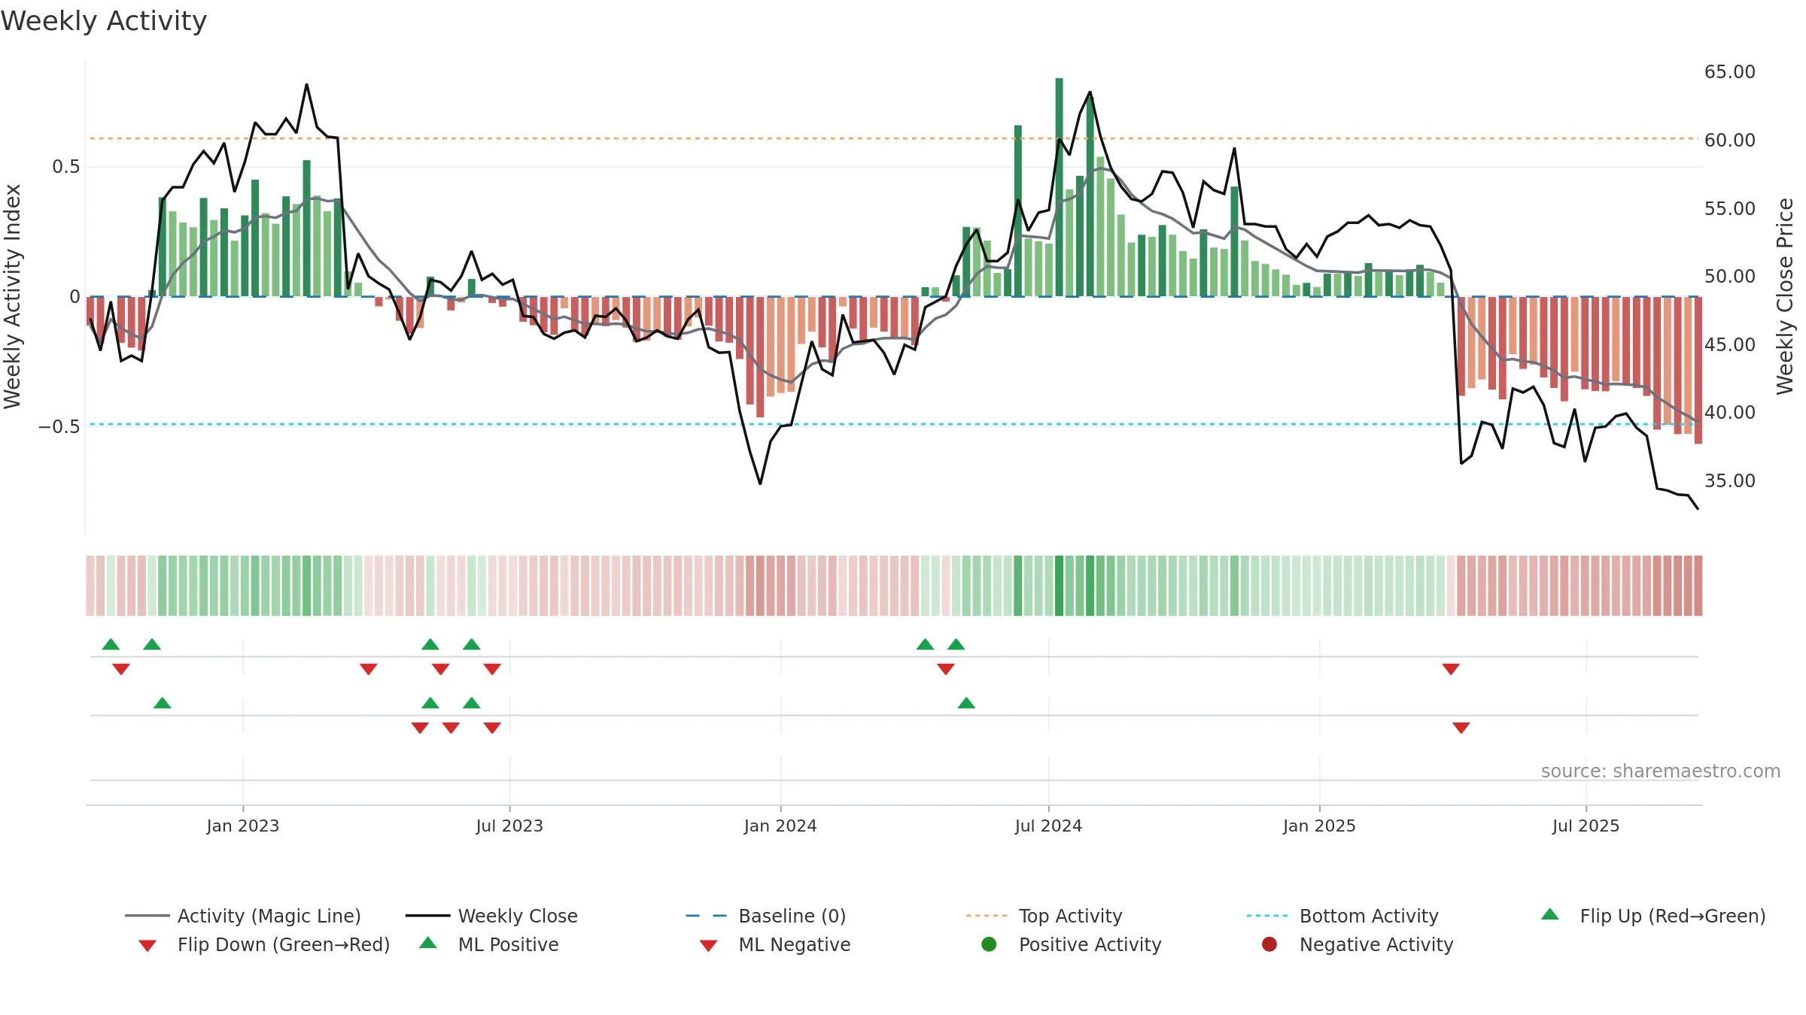The image size is (1806, 1015).
Task: Click the Jan 2025 x-axis label
Action: tap(1319, 826)
